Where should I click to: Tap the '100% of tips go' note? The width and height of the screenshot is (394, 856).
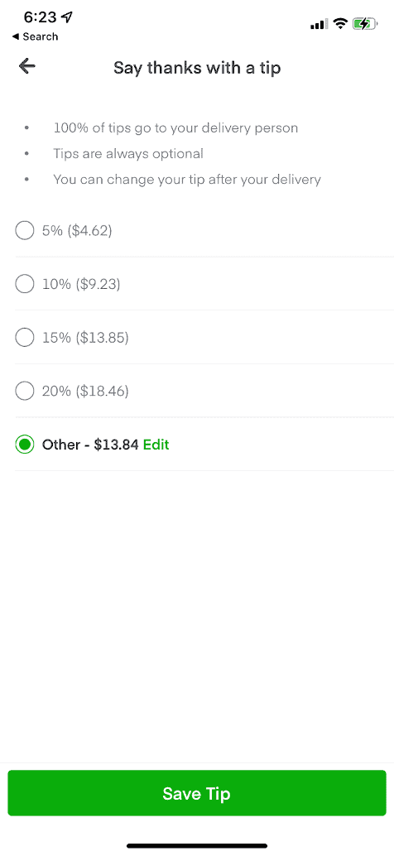tap(175, 128)
